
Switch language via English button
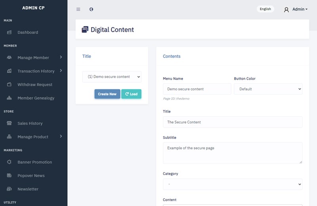(x=265, y=9)
